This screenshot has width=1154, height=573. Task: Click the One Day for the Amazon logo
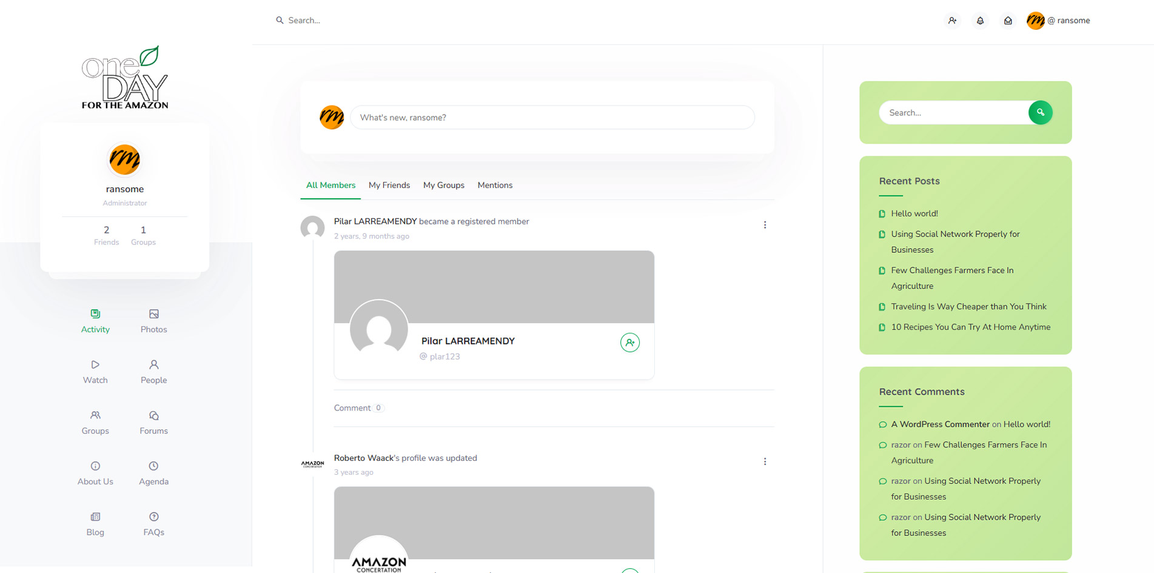tap(125, 78)
